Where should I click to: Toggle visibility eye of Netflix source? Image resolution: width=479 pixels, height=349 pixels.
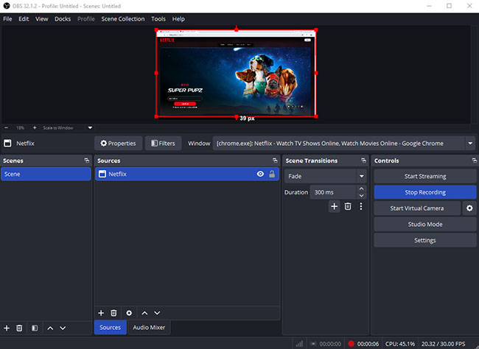260,174
